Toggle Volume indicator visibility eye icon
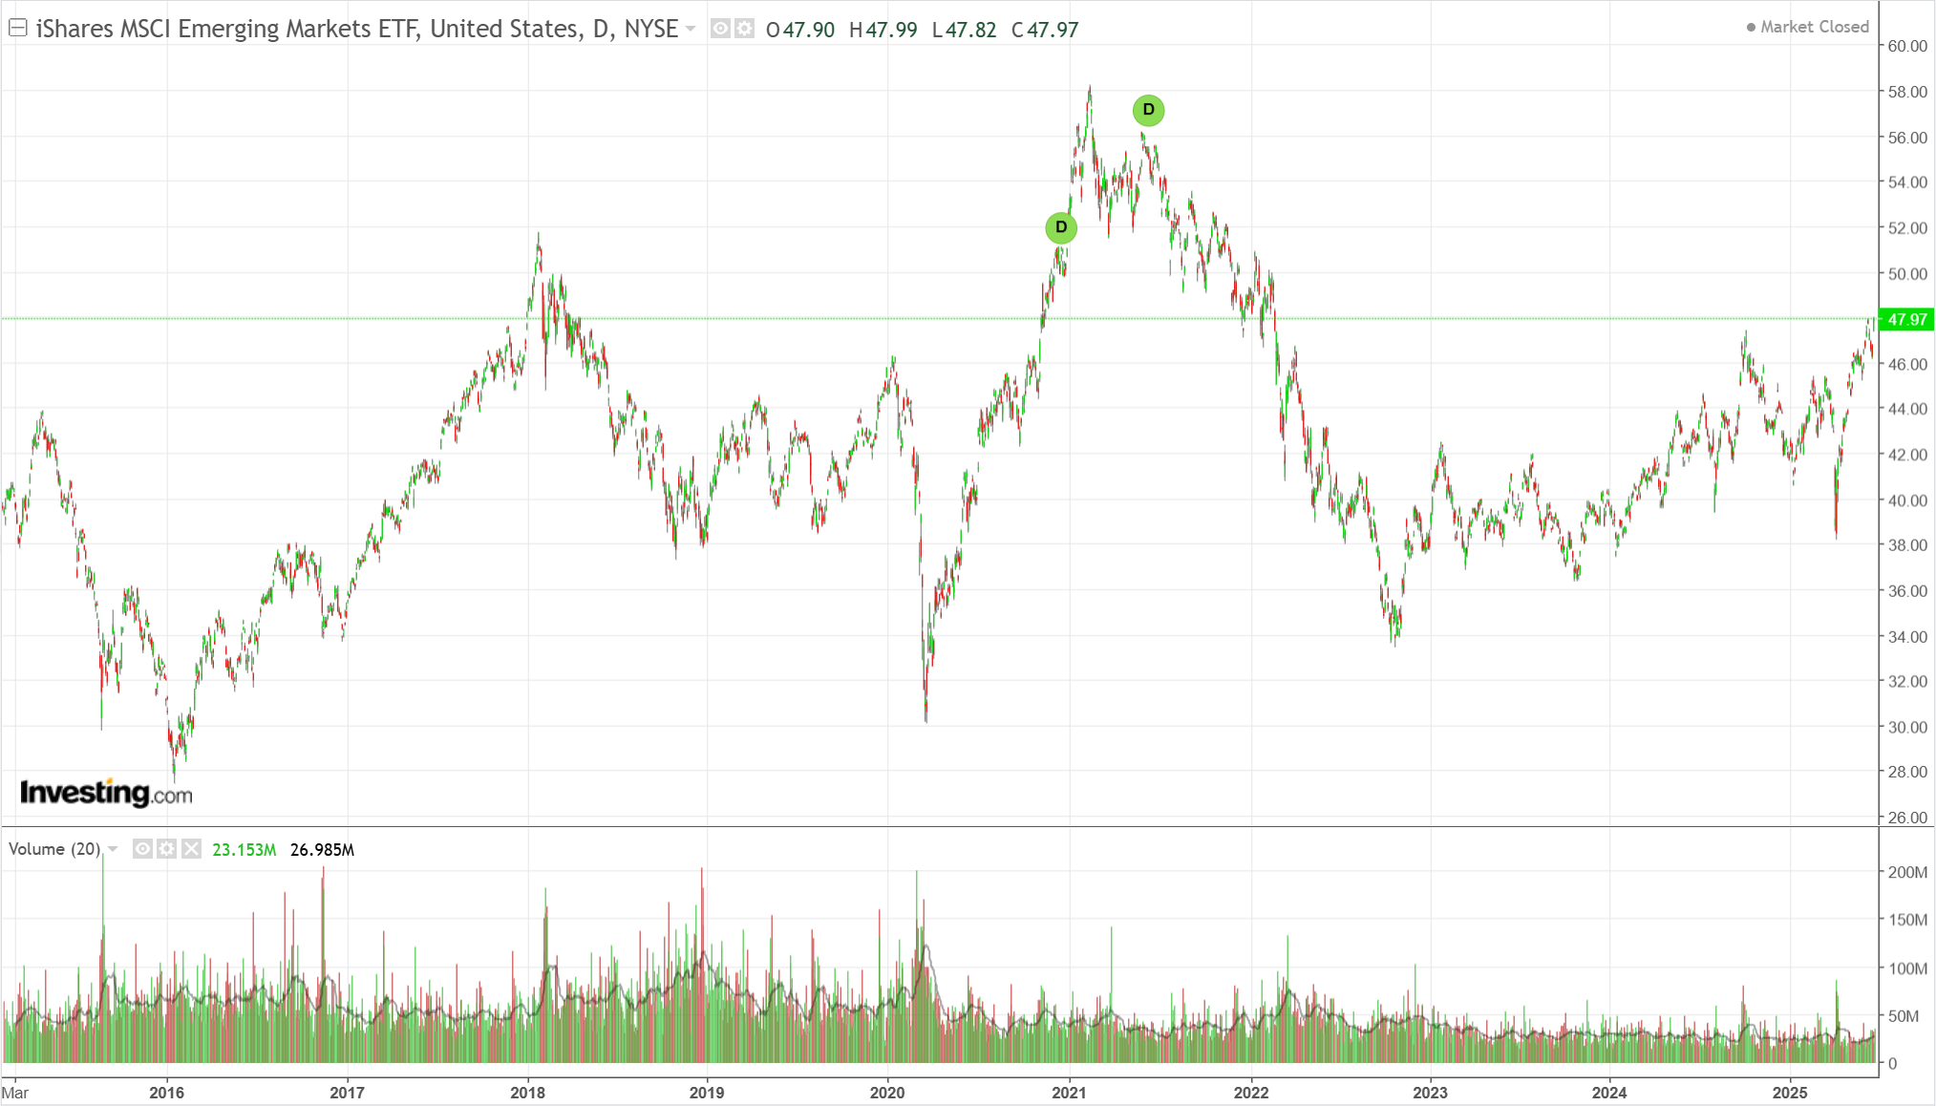The width and height of the screenshot is (1936, 1106). (142, 848)
